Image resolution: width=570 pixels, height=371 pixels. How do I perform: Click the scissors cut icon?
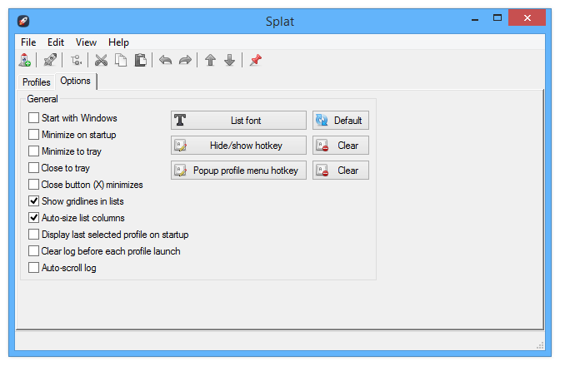point(101,60)
